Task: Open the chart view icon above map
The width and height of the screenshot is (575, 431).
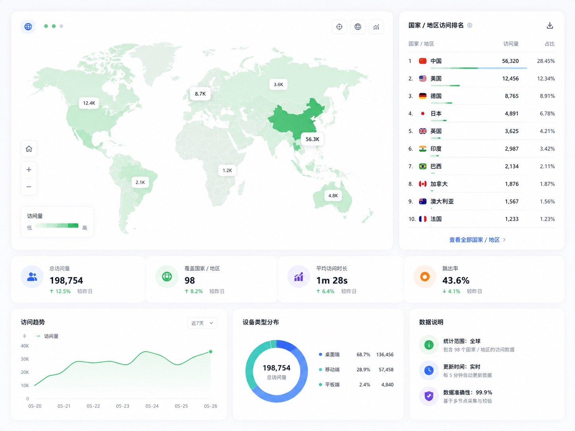Action: pos(376,27)
